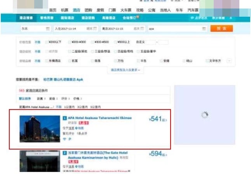Click the 东京 city input field
This screenshot has height=174, width=251.
36,29
